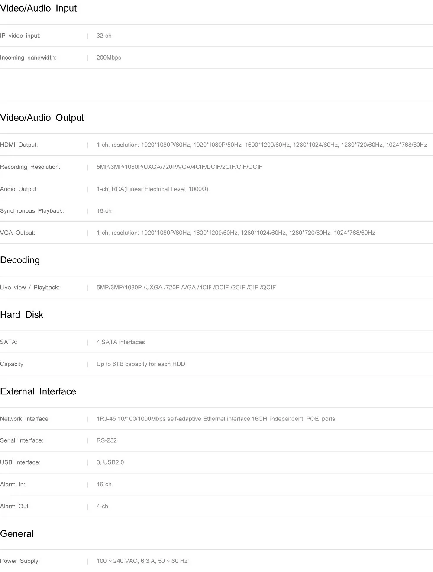Click the VGA Output label

[x=18, y=233]
